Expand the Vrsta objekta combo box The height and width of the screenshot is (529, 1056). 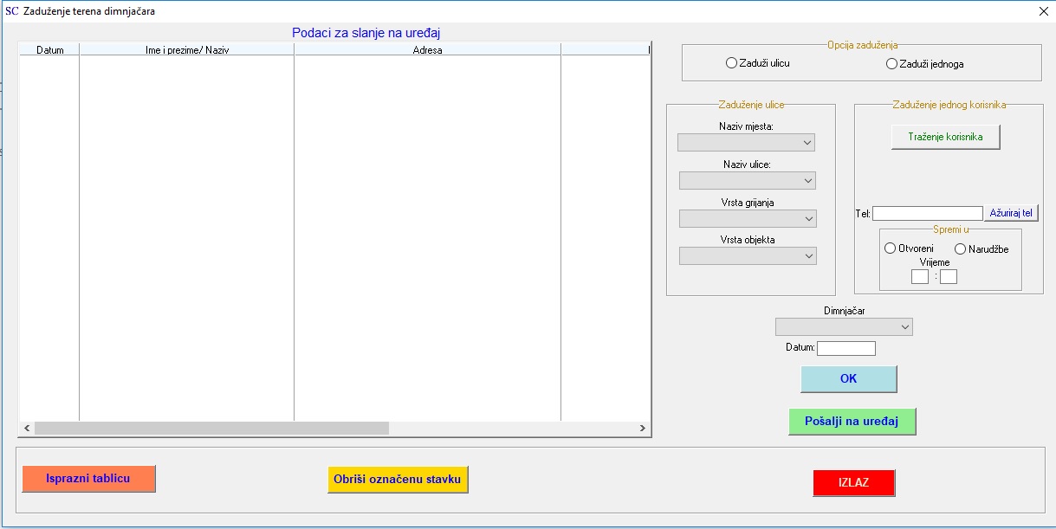click(x=748, y=255)
